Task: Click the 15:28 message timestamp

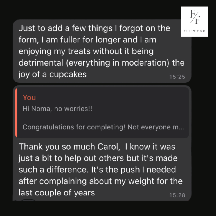Action: (177, 195)
